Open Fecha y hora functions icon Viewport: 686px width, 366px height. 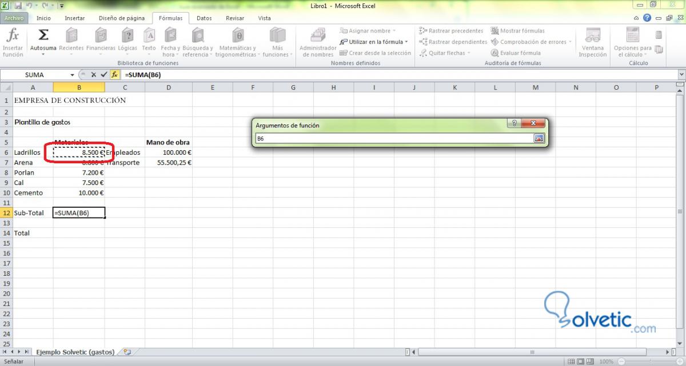[x=170, y=35]
